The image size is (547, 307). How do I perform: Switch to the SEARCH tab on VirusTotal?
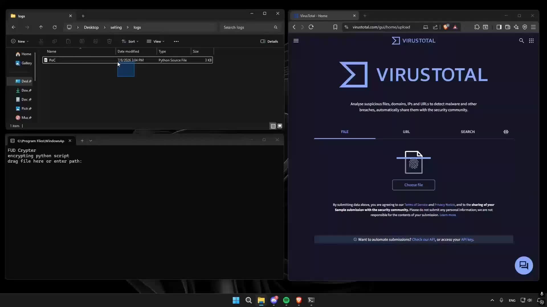tap(468, 132)
